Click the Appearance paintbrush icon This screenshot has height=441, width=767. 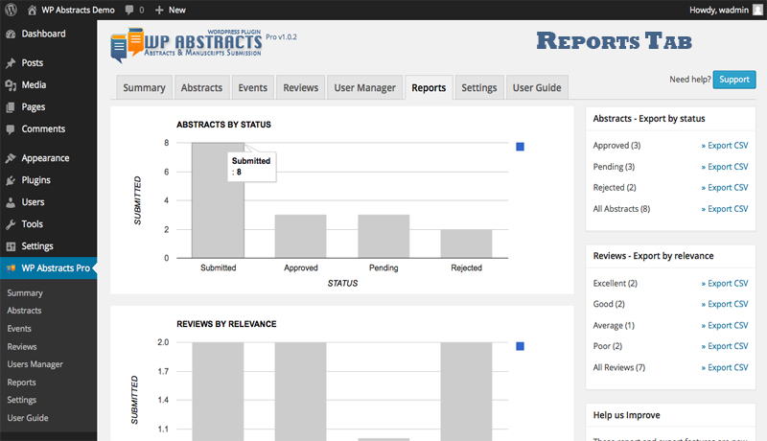pyautogui.click(x=11, y=158)
